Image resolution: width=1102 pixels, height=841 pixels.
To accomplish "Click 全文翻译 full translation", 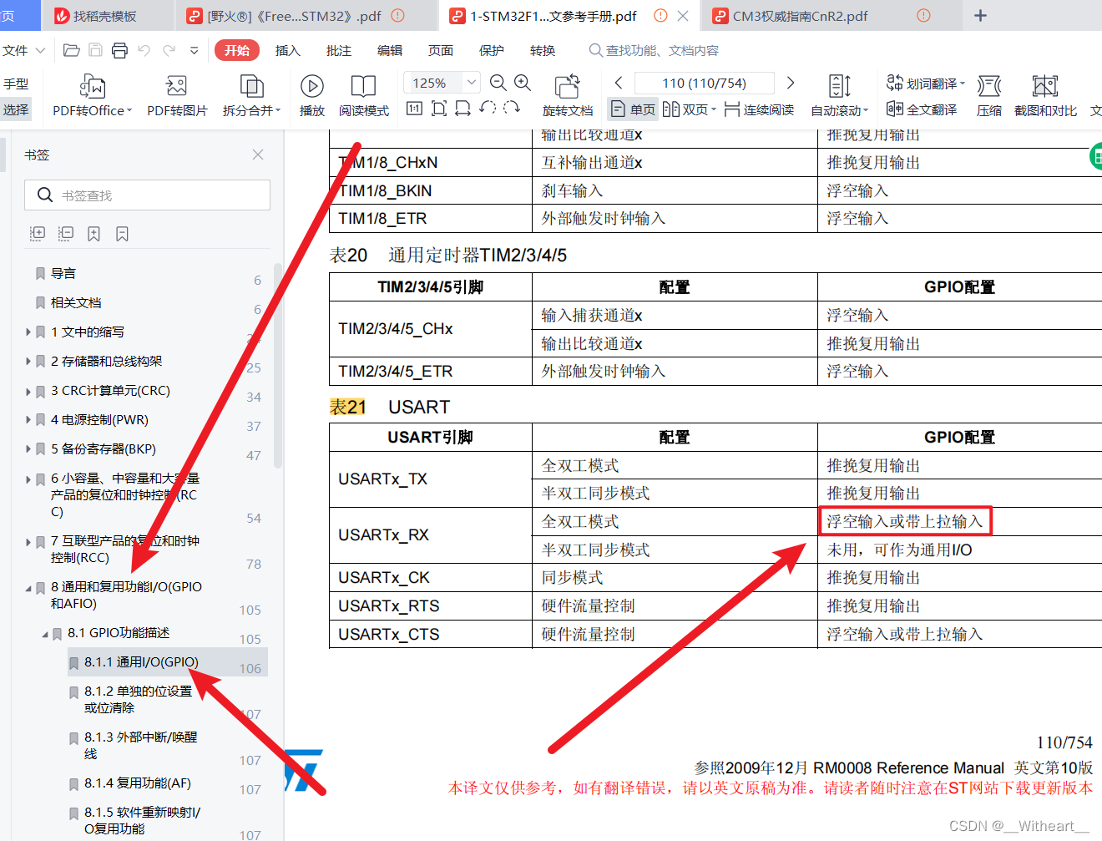I will (x=921, y=109).
